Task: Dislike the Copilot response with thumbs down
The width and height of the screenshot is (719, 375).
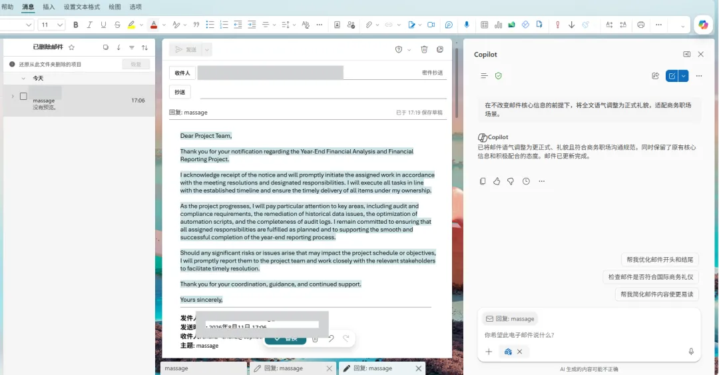Action: pyautogui.click(x=511, y=181)
